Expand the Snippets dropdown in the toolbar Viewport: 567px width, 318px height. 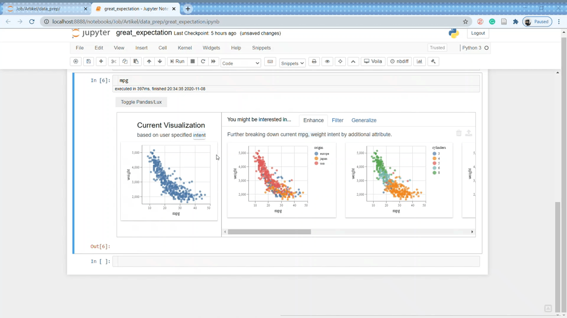pyautogui.click(x=293, y=63)
